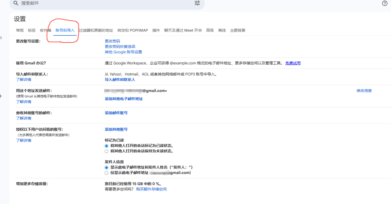Viewport: 391px width, 204px height.
Task: Open 过滤器和屏蔽的地址 tab
Action: click(96, 30)
